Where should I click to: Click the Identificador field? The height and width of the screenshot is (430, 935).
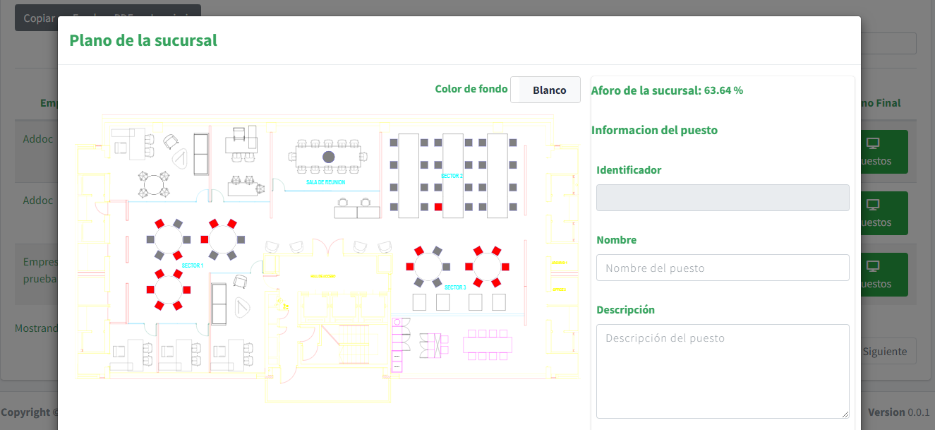[x=722, y=198]
